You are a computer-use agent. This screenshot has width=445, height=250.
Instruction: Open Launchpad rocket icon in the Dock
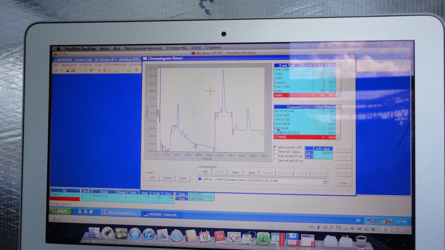[x=107, y=234]
